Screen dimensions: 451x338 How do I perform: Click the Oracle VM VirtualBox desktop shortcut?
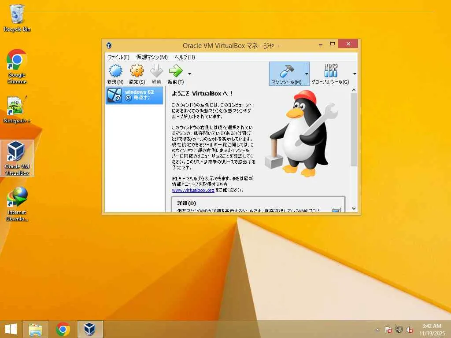[x=17, y=158]
